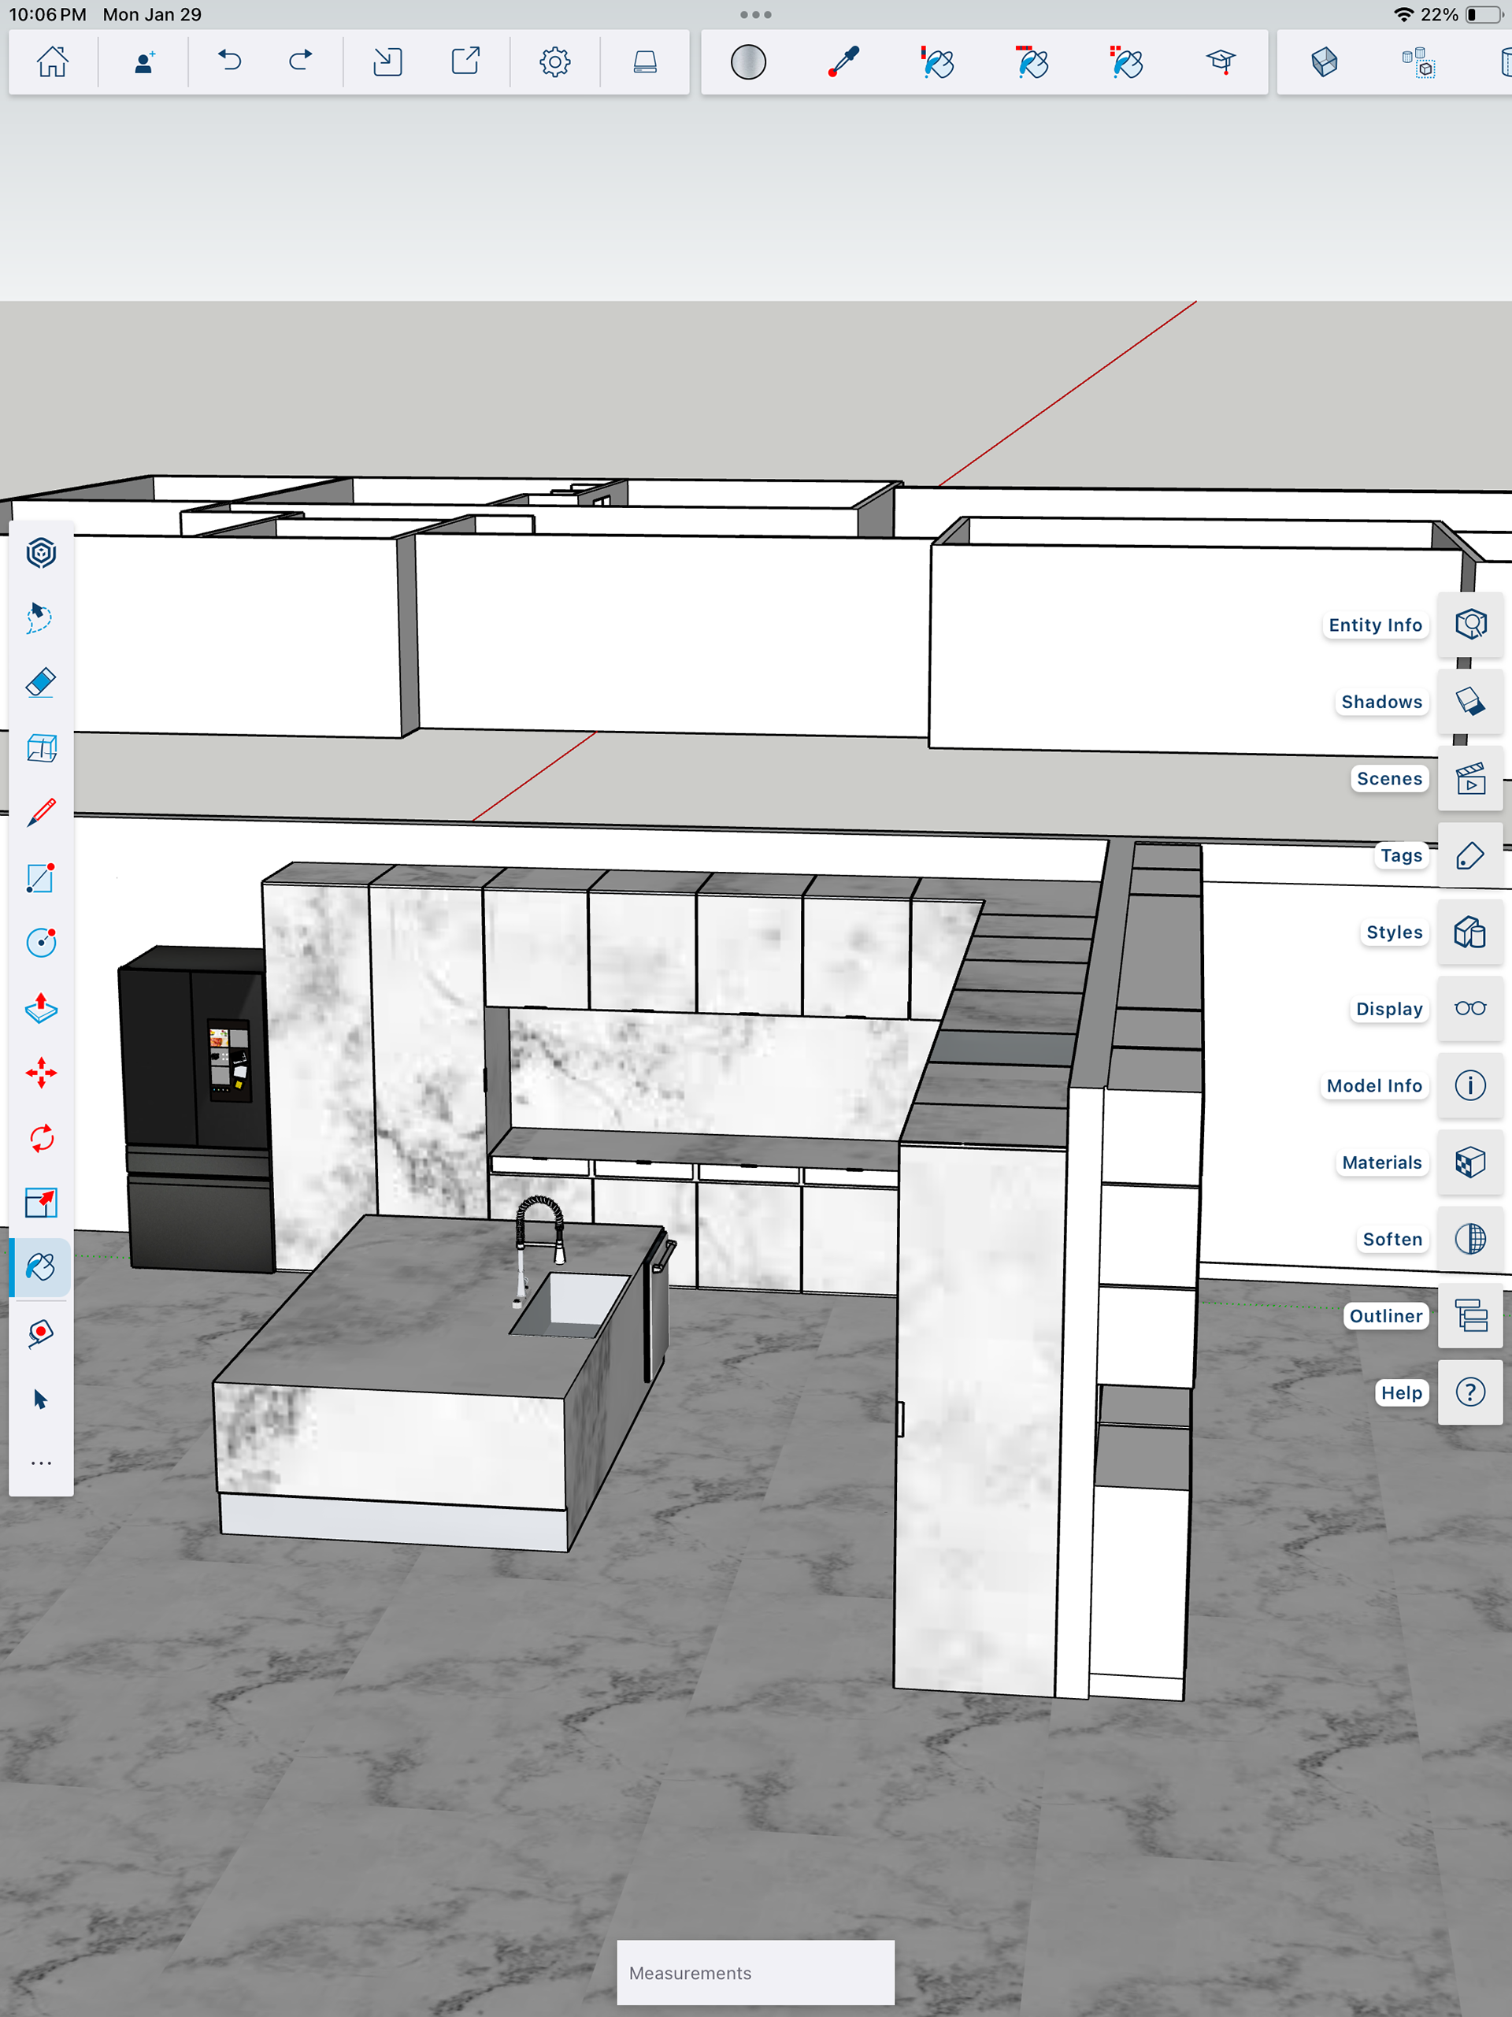Image resolution: width=1512 pixels, height=2017 pixels.
Task: Activate the Move tool
Action: [x=41, y=1073]
